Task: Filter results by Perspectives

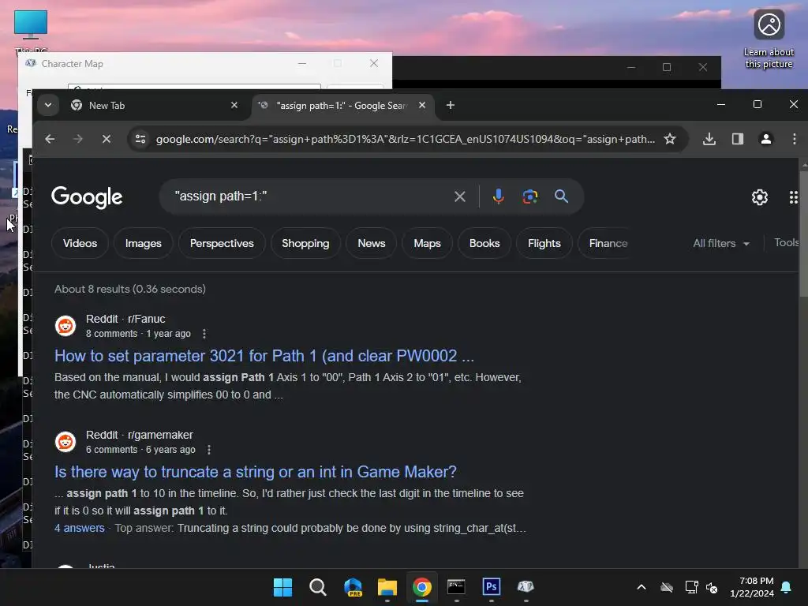Action: click(222, 243)
